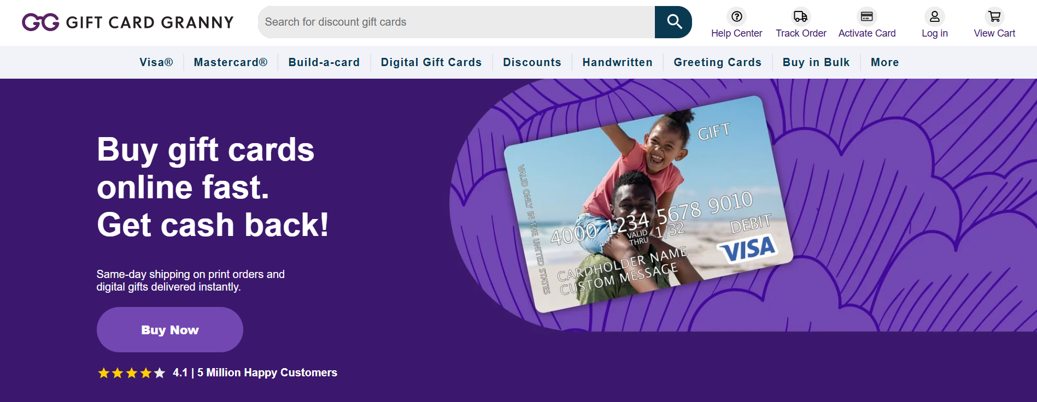Click the Log in person icon
The image size is (1037, 402).
[935, 16]
